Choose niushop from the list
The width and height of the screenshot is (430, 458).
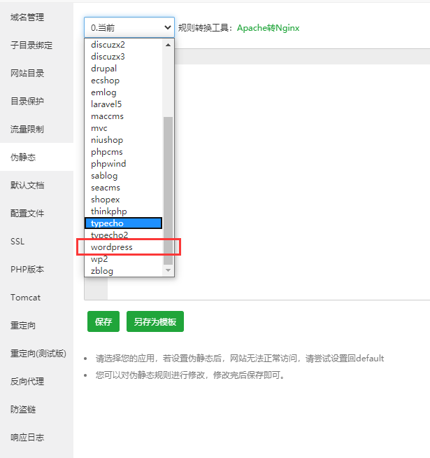click(123, 140)
